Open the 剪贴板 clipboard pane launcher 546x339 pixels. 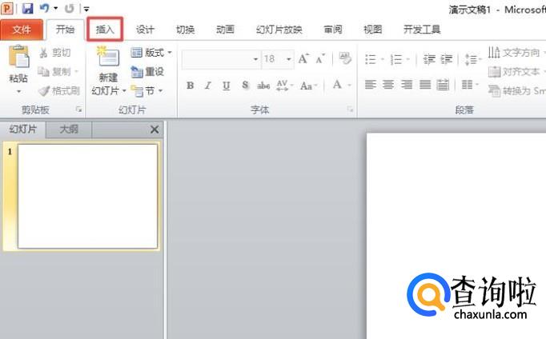click(79, 110)
